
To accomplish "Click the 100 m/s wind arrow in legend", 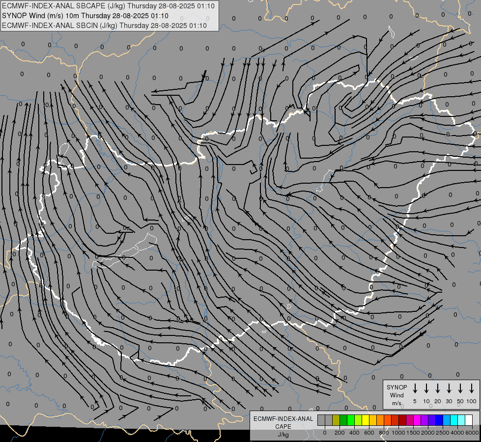I will tap(472, 388).
